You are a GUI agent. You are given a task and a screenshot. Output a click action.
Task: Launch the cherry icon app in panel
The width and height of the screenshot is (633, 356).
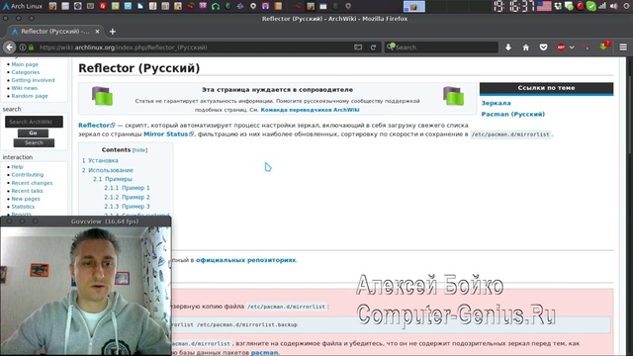(x=191, y=6)
